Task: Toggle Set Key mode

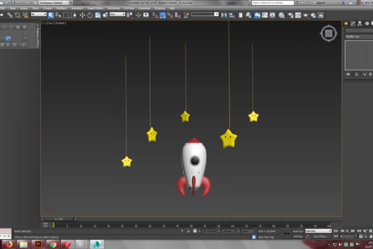Action: click(x=298, y=237)
